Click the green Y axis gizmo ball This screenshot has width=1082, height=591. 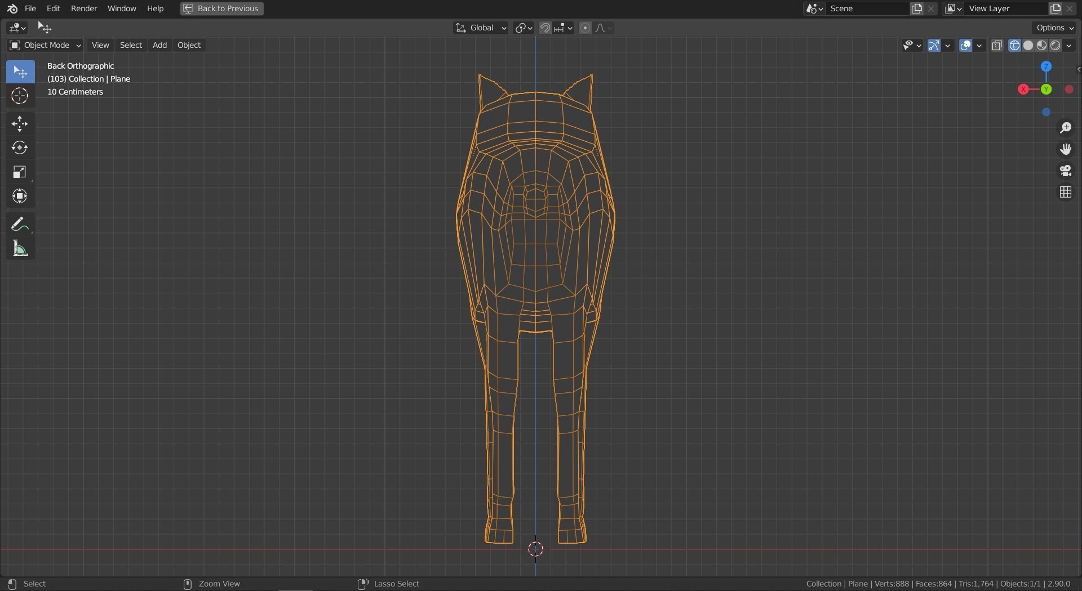click(x=1046, y=89)
